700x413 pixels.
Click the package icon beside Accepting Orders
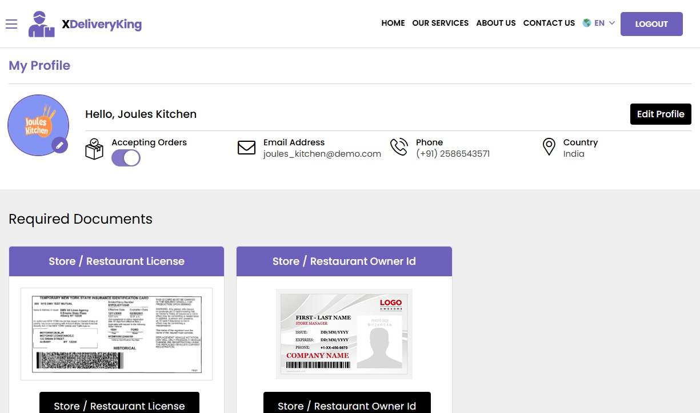94,149
